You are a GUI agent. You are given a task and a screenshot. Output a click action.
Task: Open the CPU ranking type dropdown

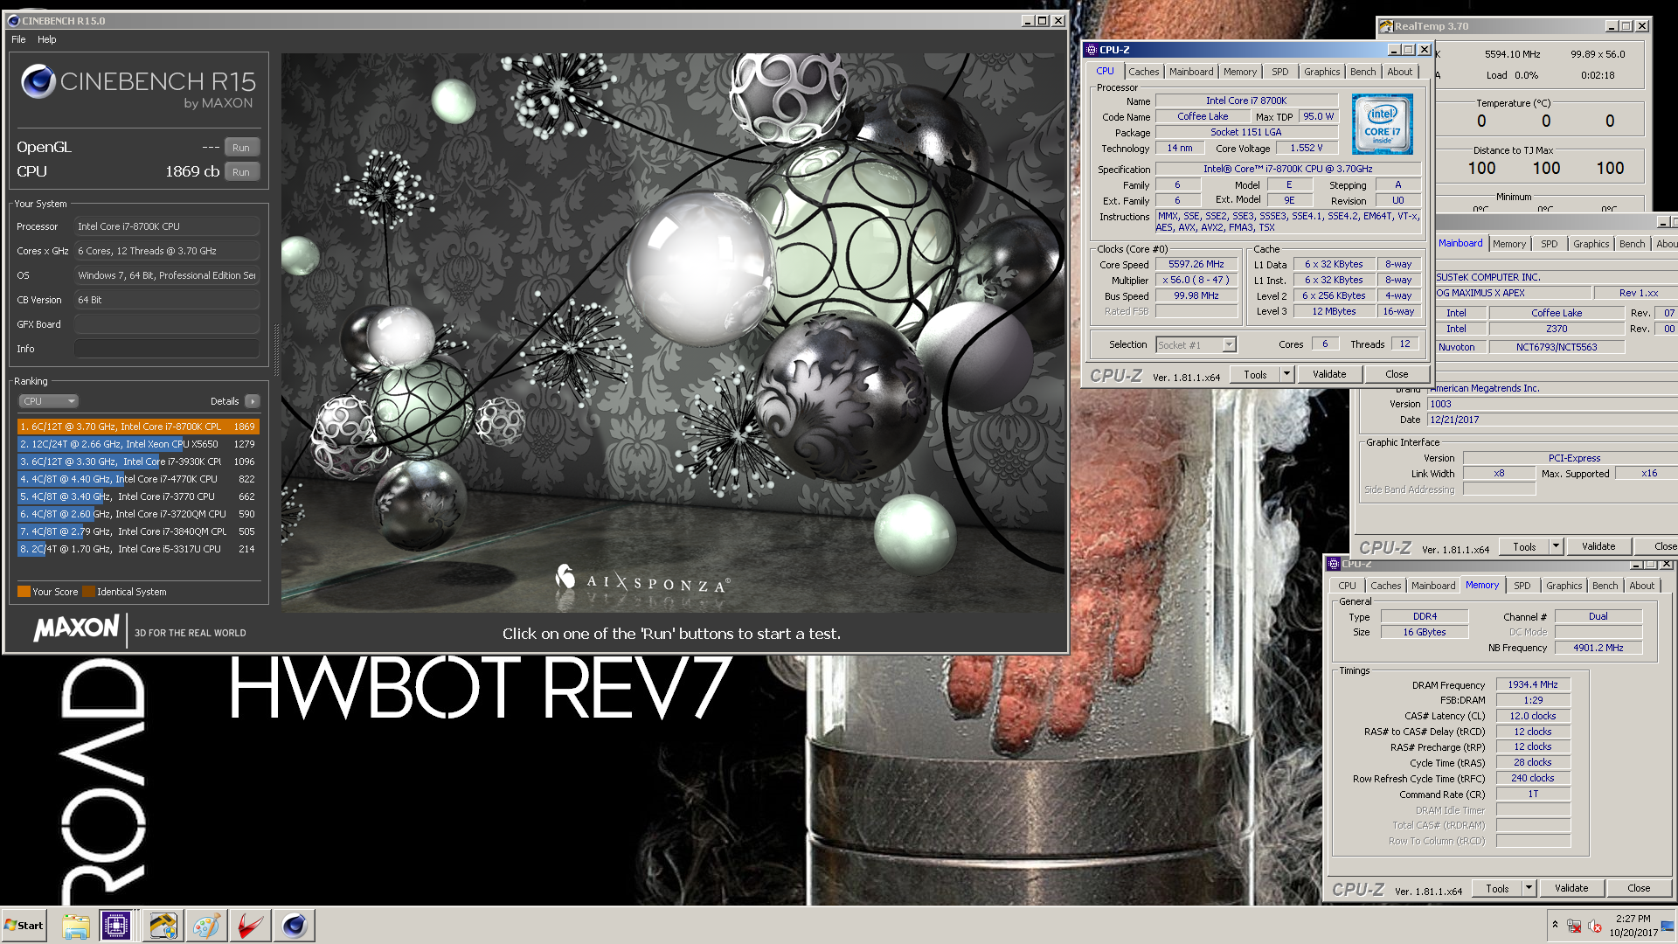(x=49, y=401)
